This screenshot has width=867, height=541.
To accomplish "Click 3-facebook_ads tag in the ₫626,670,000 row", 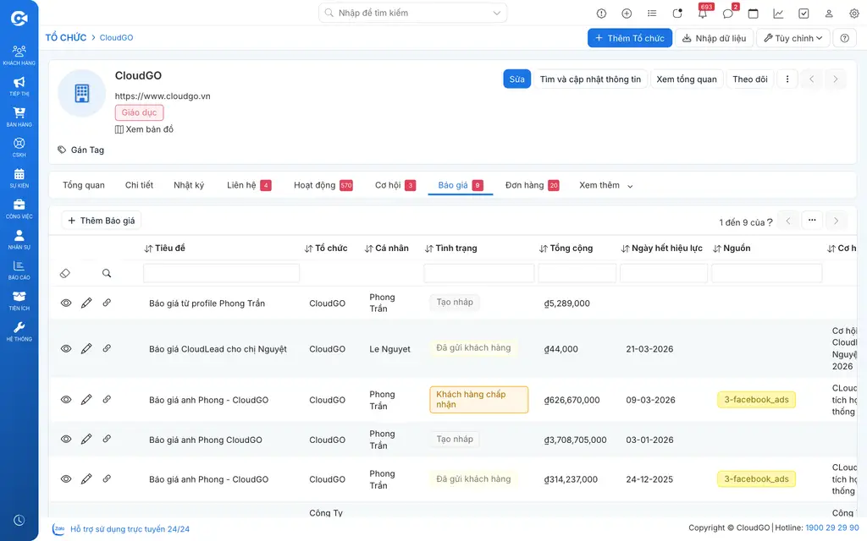I will (756, 400).
